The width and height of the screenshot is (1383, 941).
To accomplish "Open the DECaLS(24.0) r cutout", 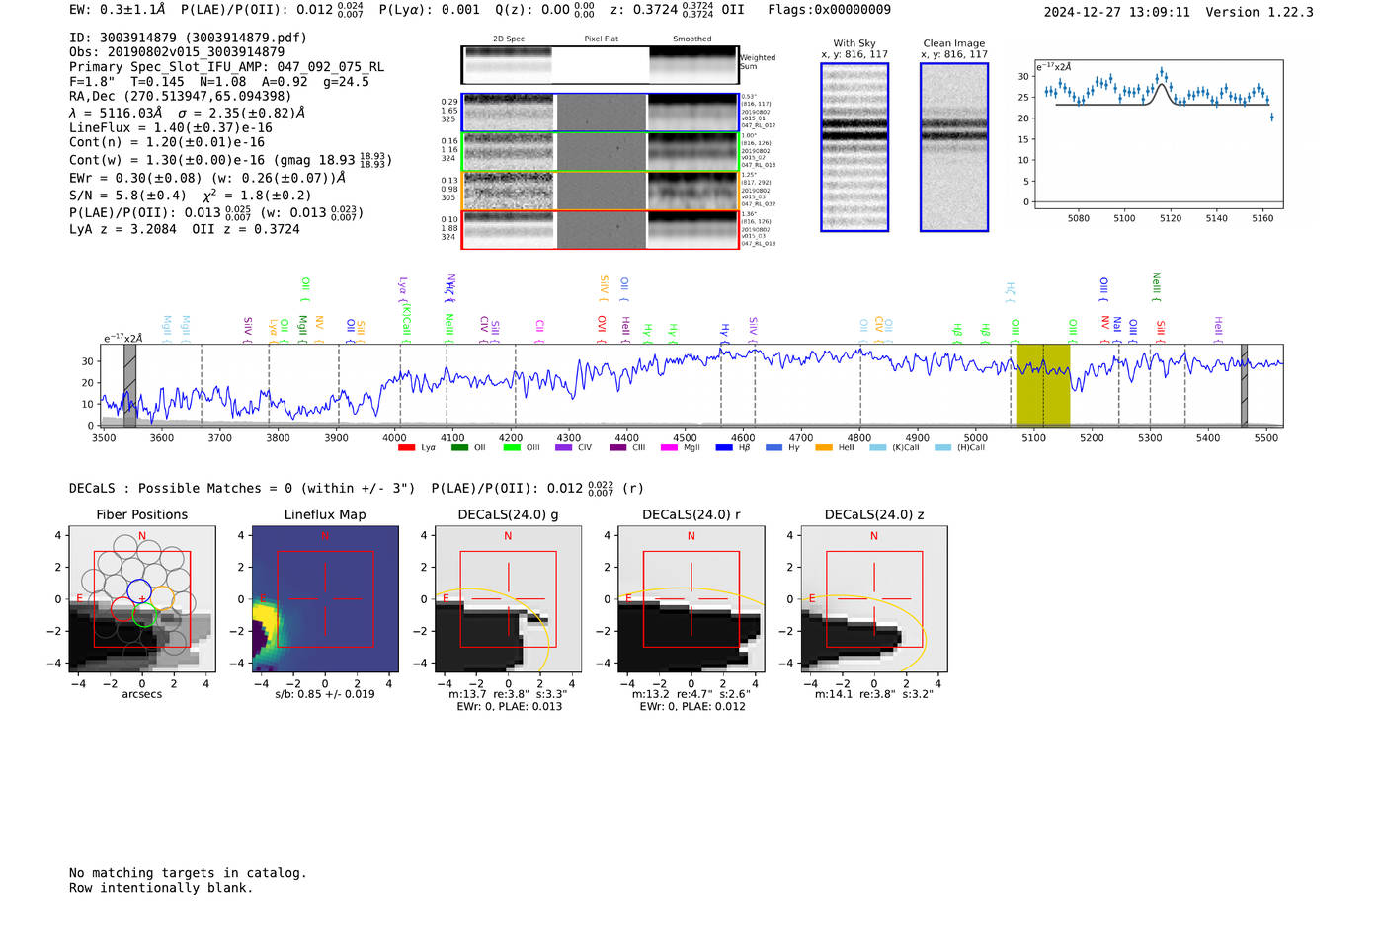I will coord(691,599).
